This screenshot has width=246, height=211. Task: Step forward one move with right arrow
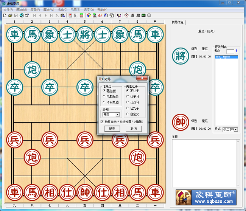point(46,16)
